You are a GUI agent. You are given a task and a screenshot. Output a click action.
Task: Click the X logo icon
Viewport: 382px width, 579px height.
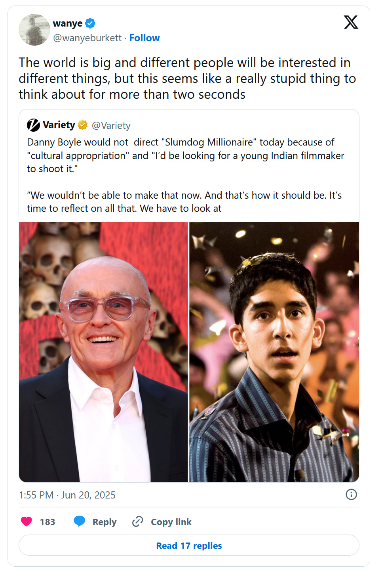[351, 22]
